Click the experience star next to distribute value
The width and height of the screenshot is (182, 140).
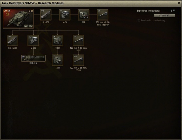coord(174,10)
